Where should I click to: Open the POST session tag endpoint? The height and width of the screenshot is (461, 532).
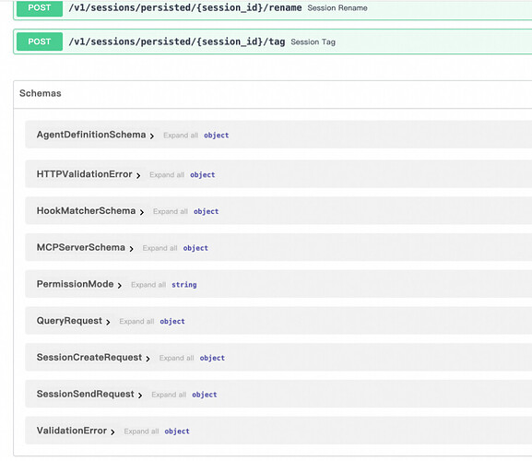[272, 41]
